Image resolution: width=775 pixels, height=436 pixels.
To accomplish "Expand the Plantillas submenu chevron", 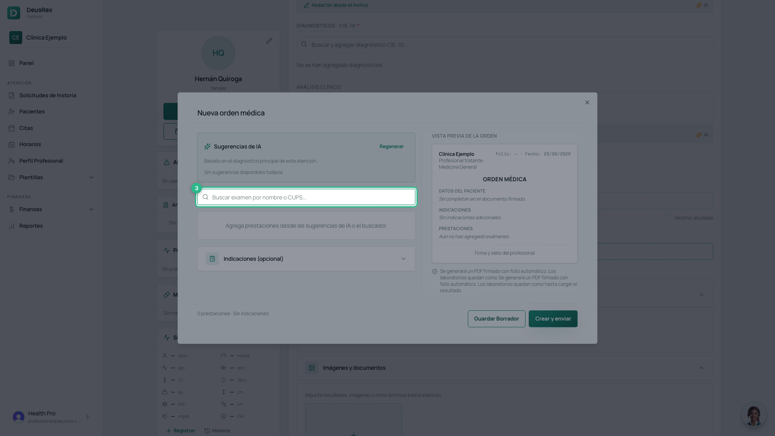I will pos(91,177).
